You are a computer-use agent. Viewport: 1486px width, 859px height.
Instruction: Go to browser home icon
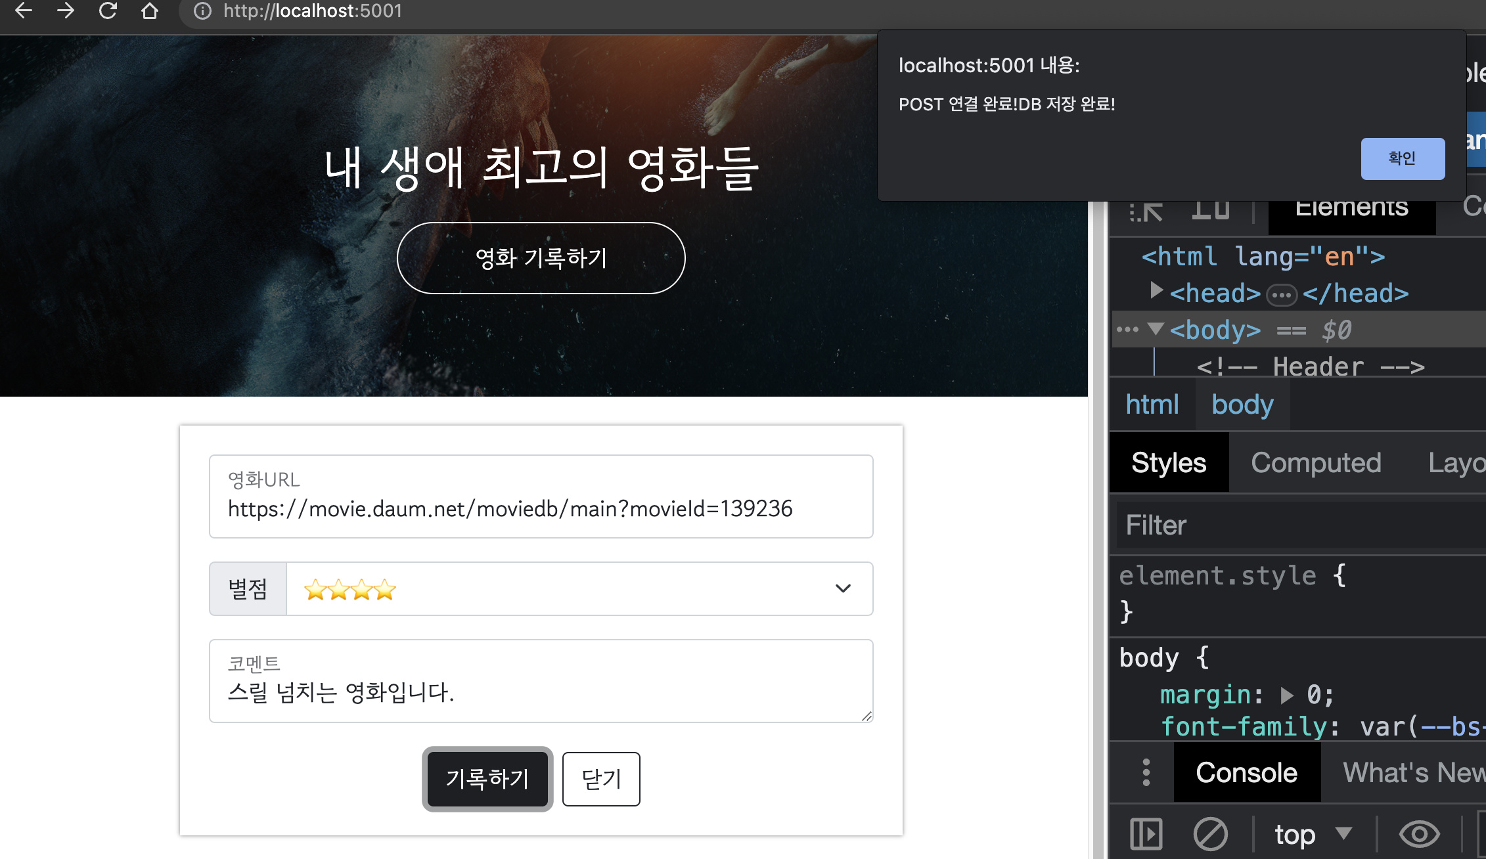click(x=150, y=11)
